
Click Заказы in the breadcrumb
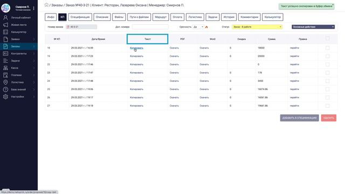point(57,5)
